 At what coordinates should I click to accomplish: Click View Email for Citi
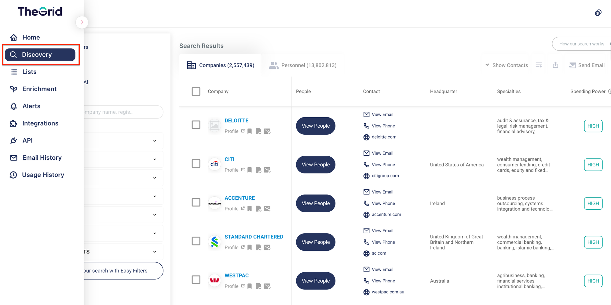[379, 153]
